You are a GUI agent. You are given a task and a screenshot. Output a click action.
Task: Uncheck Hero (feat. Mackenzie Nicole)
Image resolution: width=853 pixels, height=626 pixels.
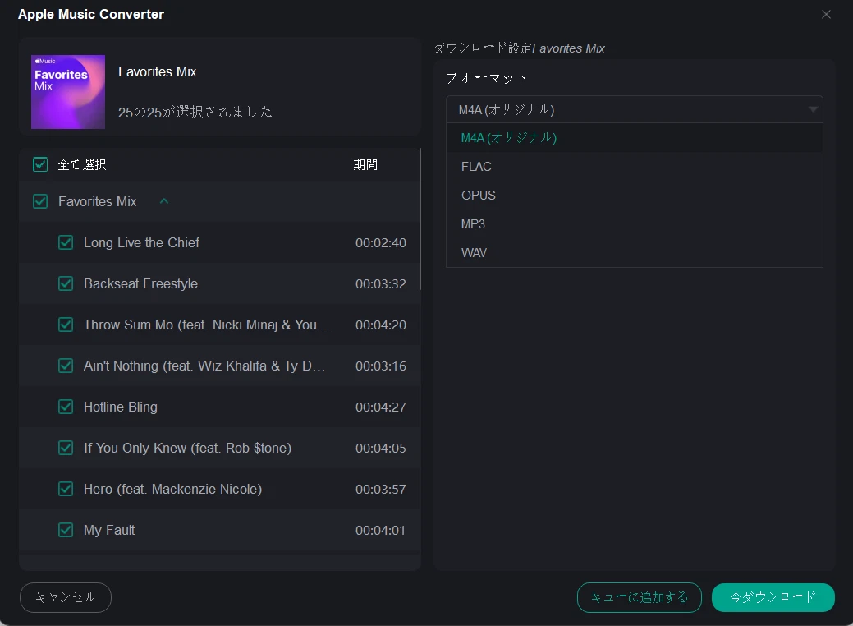pos(66,490)
